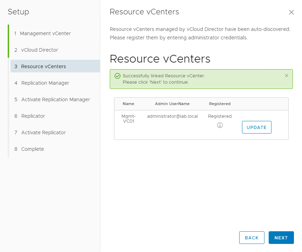Select step 5 Activate Replication Manager
The width and height of the screenshot is (302, 252).
[55, 99]
